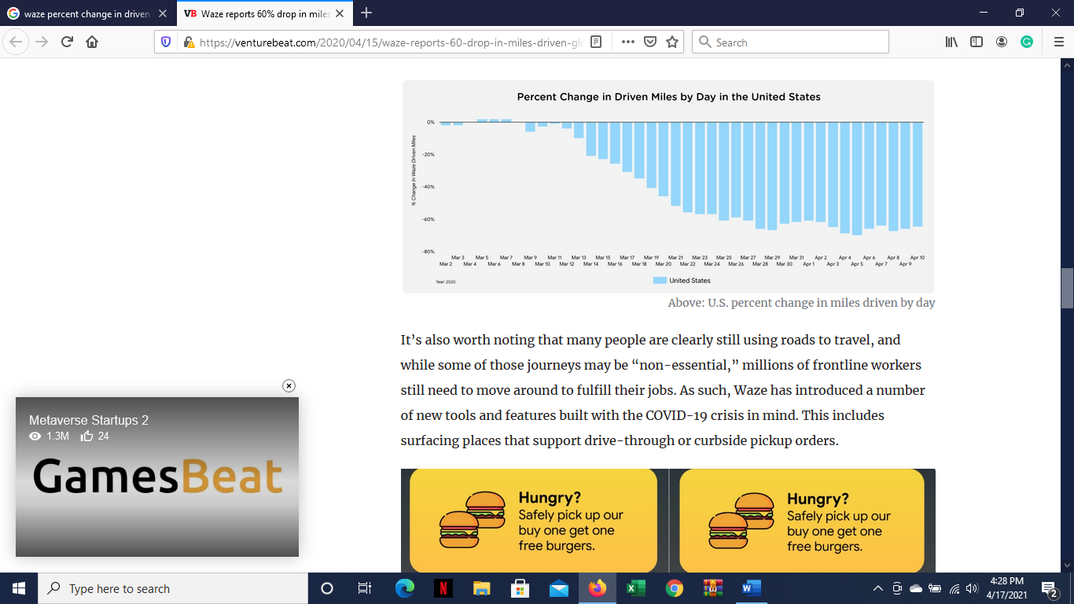Open the page actions three-dot menu
Image resolution: width=1074 pixels, height=604 pixels.
(x=627, y=42)
